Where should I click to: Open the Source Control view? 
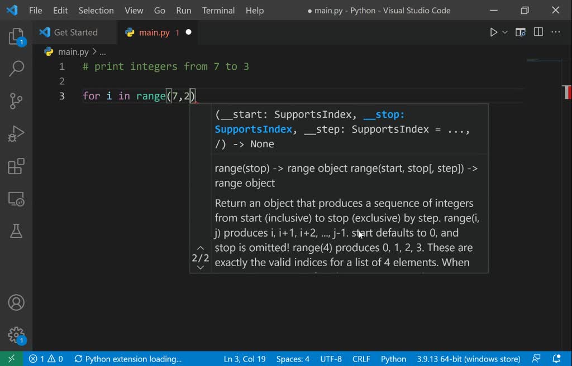16,101
